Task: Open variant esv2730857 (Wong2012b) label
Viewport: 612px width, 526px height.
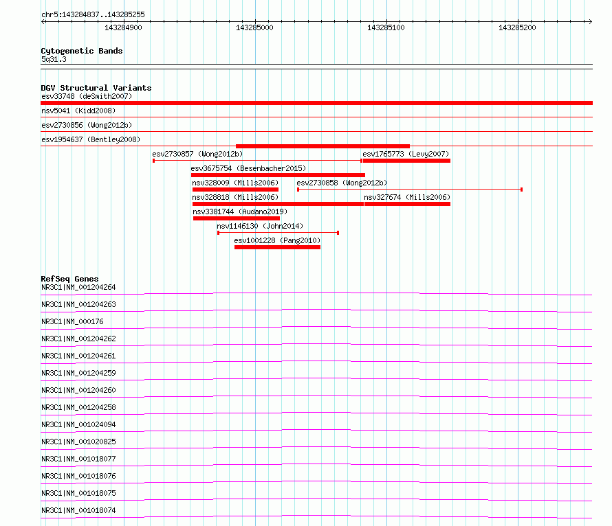Action: pos(197,154)
